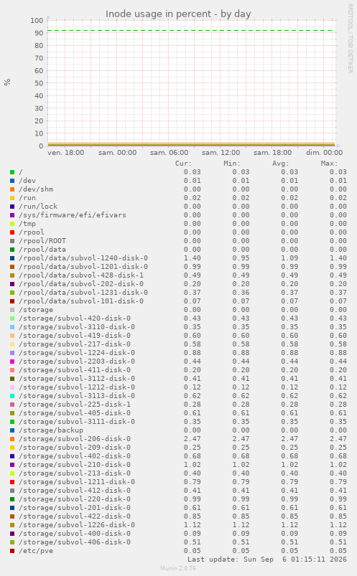357x576 pixels.
Task: Click the '/storage/subvol-209-disk-0' label
Action: click(x=75, y=448)
